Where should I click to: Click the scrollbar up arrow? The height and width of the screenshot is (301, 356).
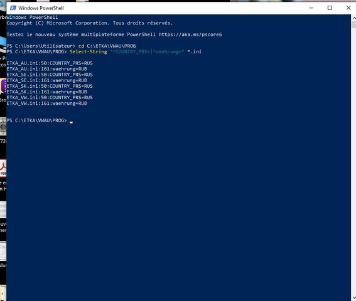coord(353,18)
